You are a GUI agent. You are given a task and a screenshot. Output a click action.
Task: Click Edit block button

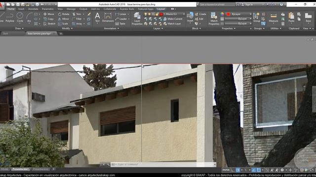199,19
